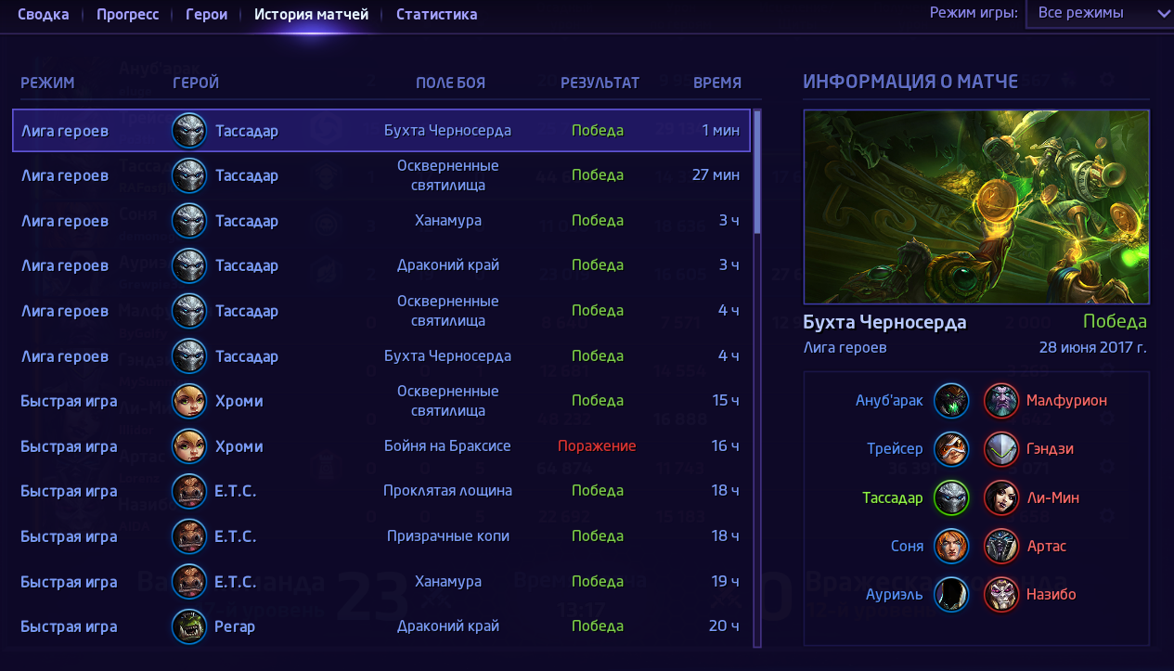Click Тассадар portrait in the Ханамура 3 ч row

[x=189, y=221]
